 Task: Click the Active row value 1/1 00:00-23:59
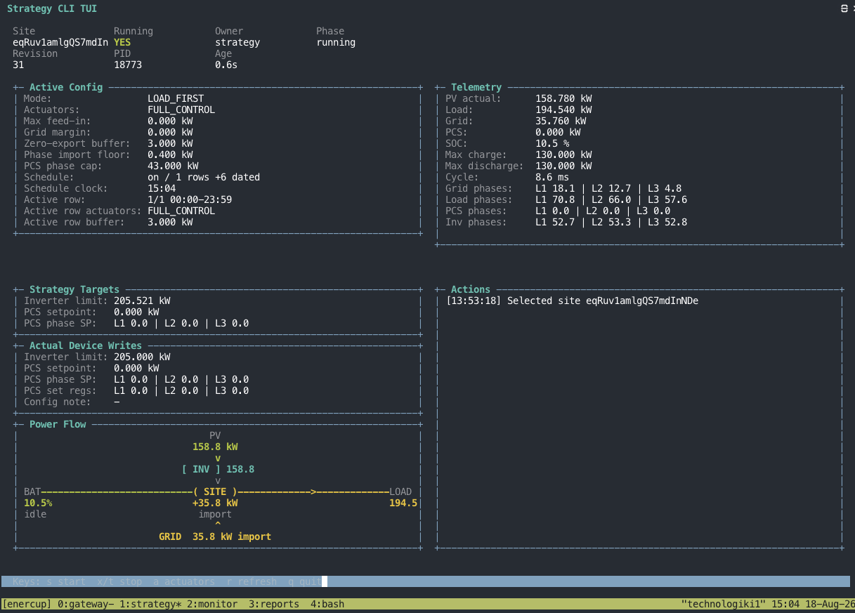click(190, 199)
